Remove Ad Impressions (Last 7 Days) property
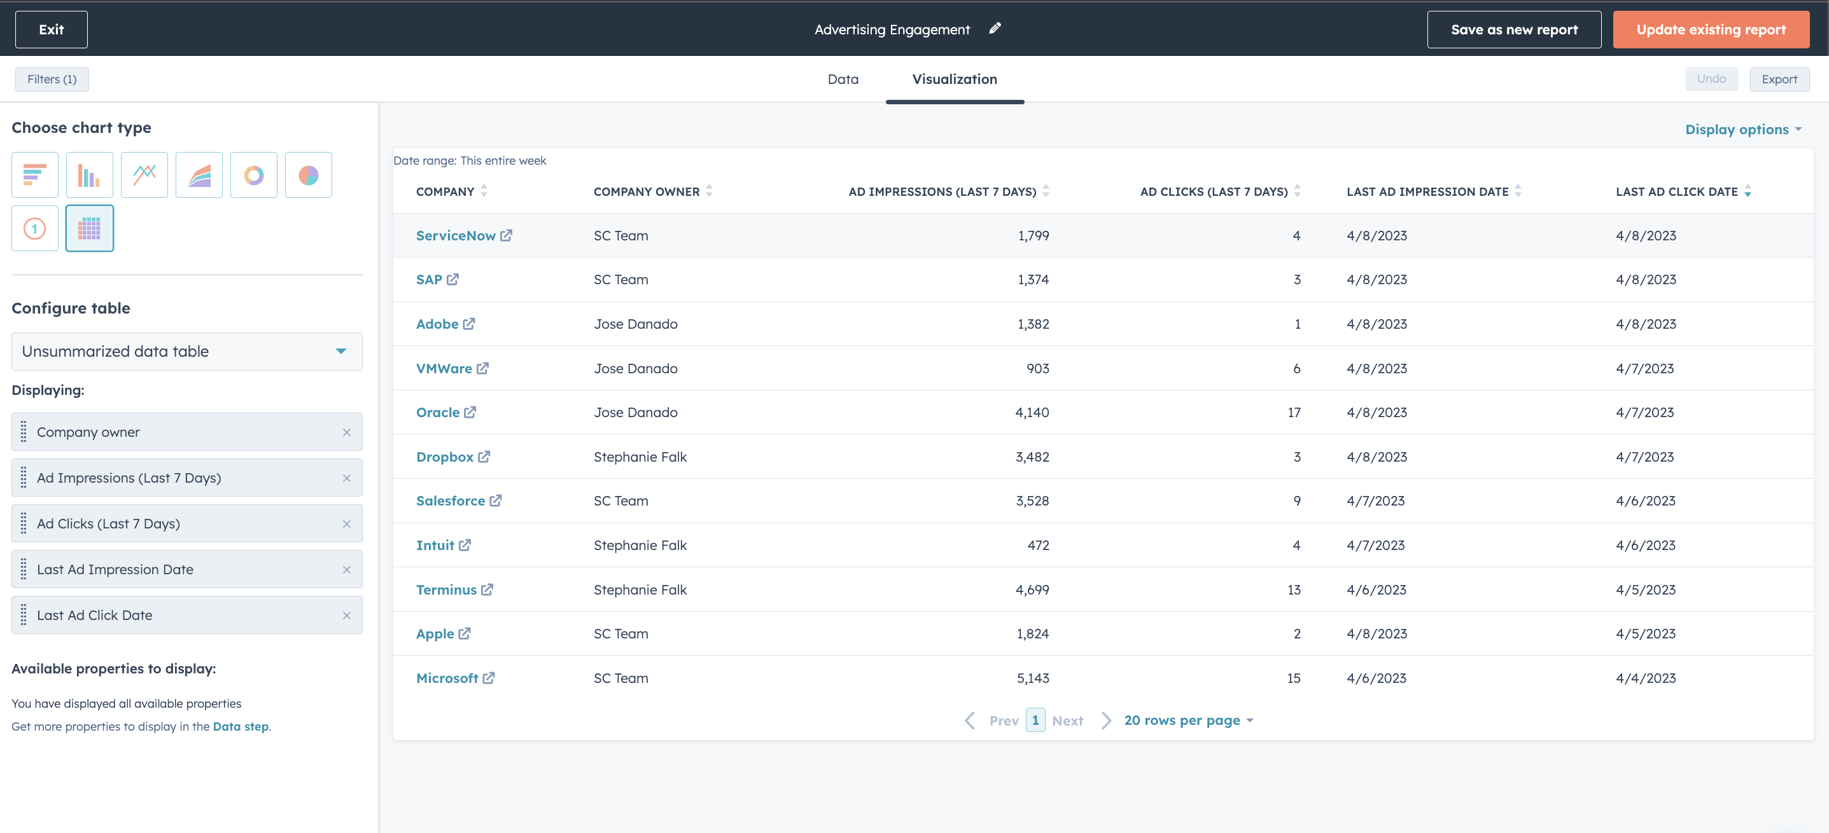 click(x=346, y=478)
